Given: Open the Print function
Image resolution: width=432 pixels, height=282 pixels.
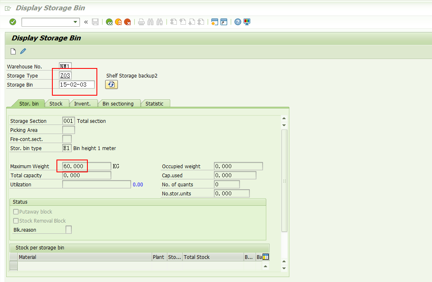Looking at the screenshot, I should (141, 22).
